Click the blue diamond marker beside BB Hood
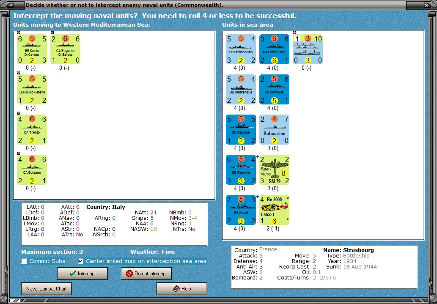The height and width of the screenshot is (304, 437). [x=258, y=197]
